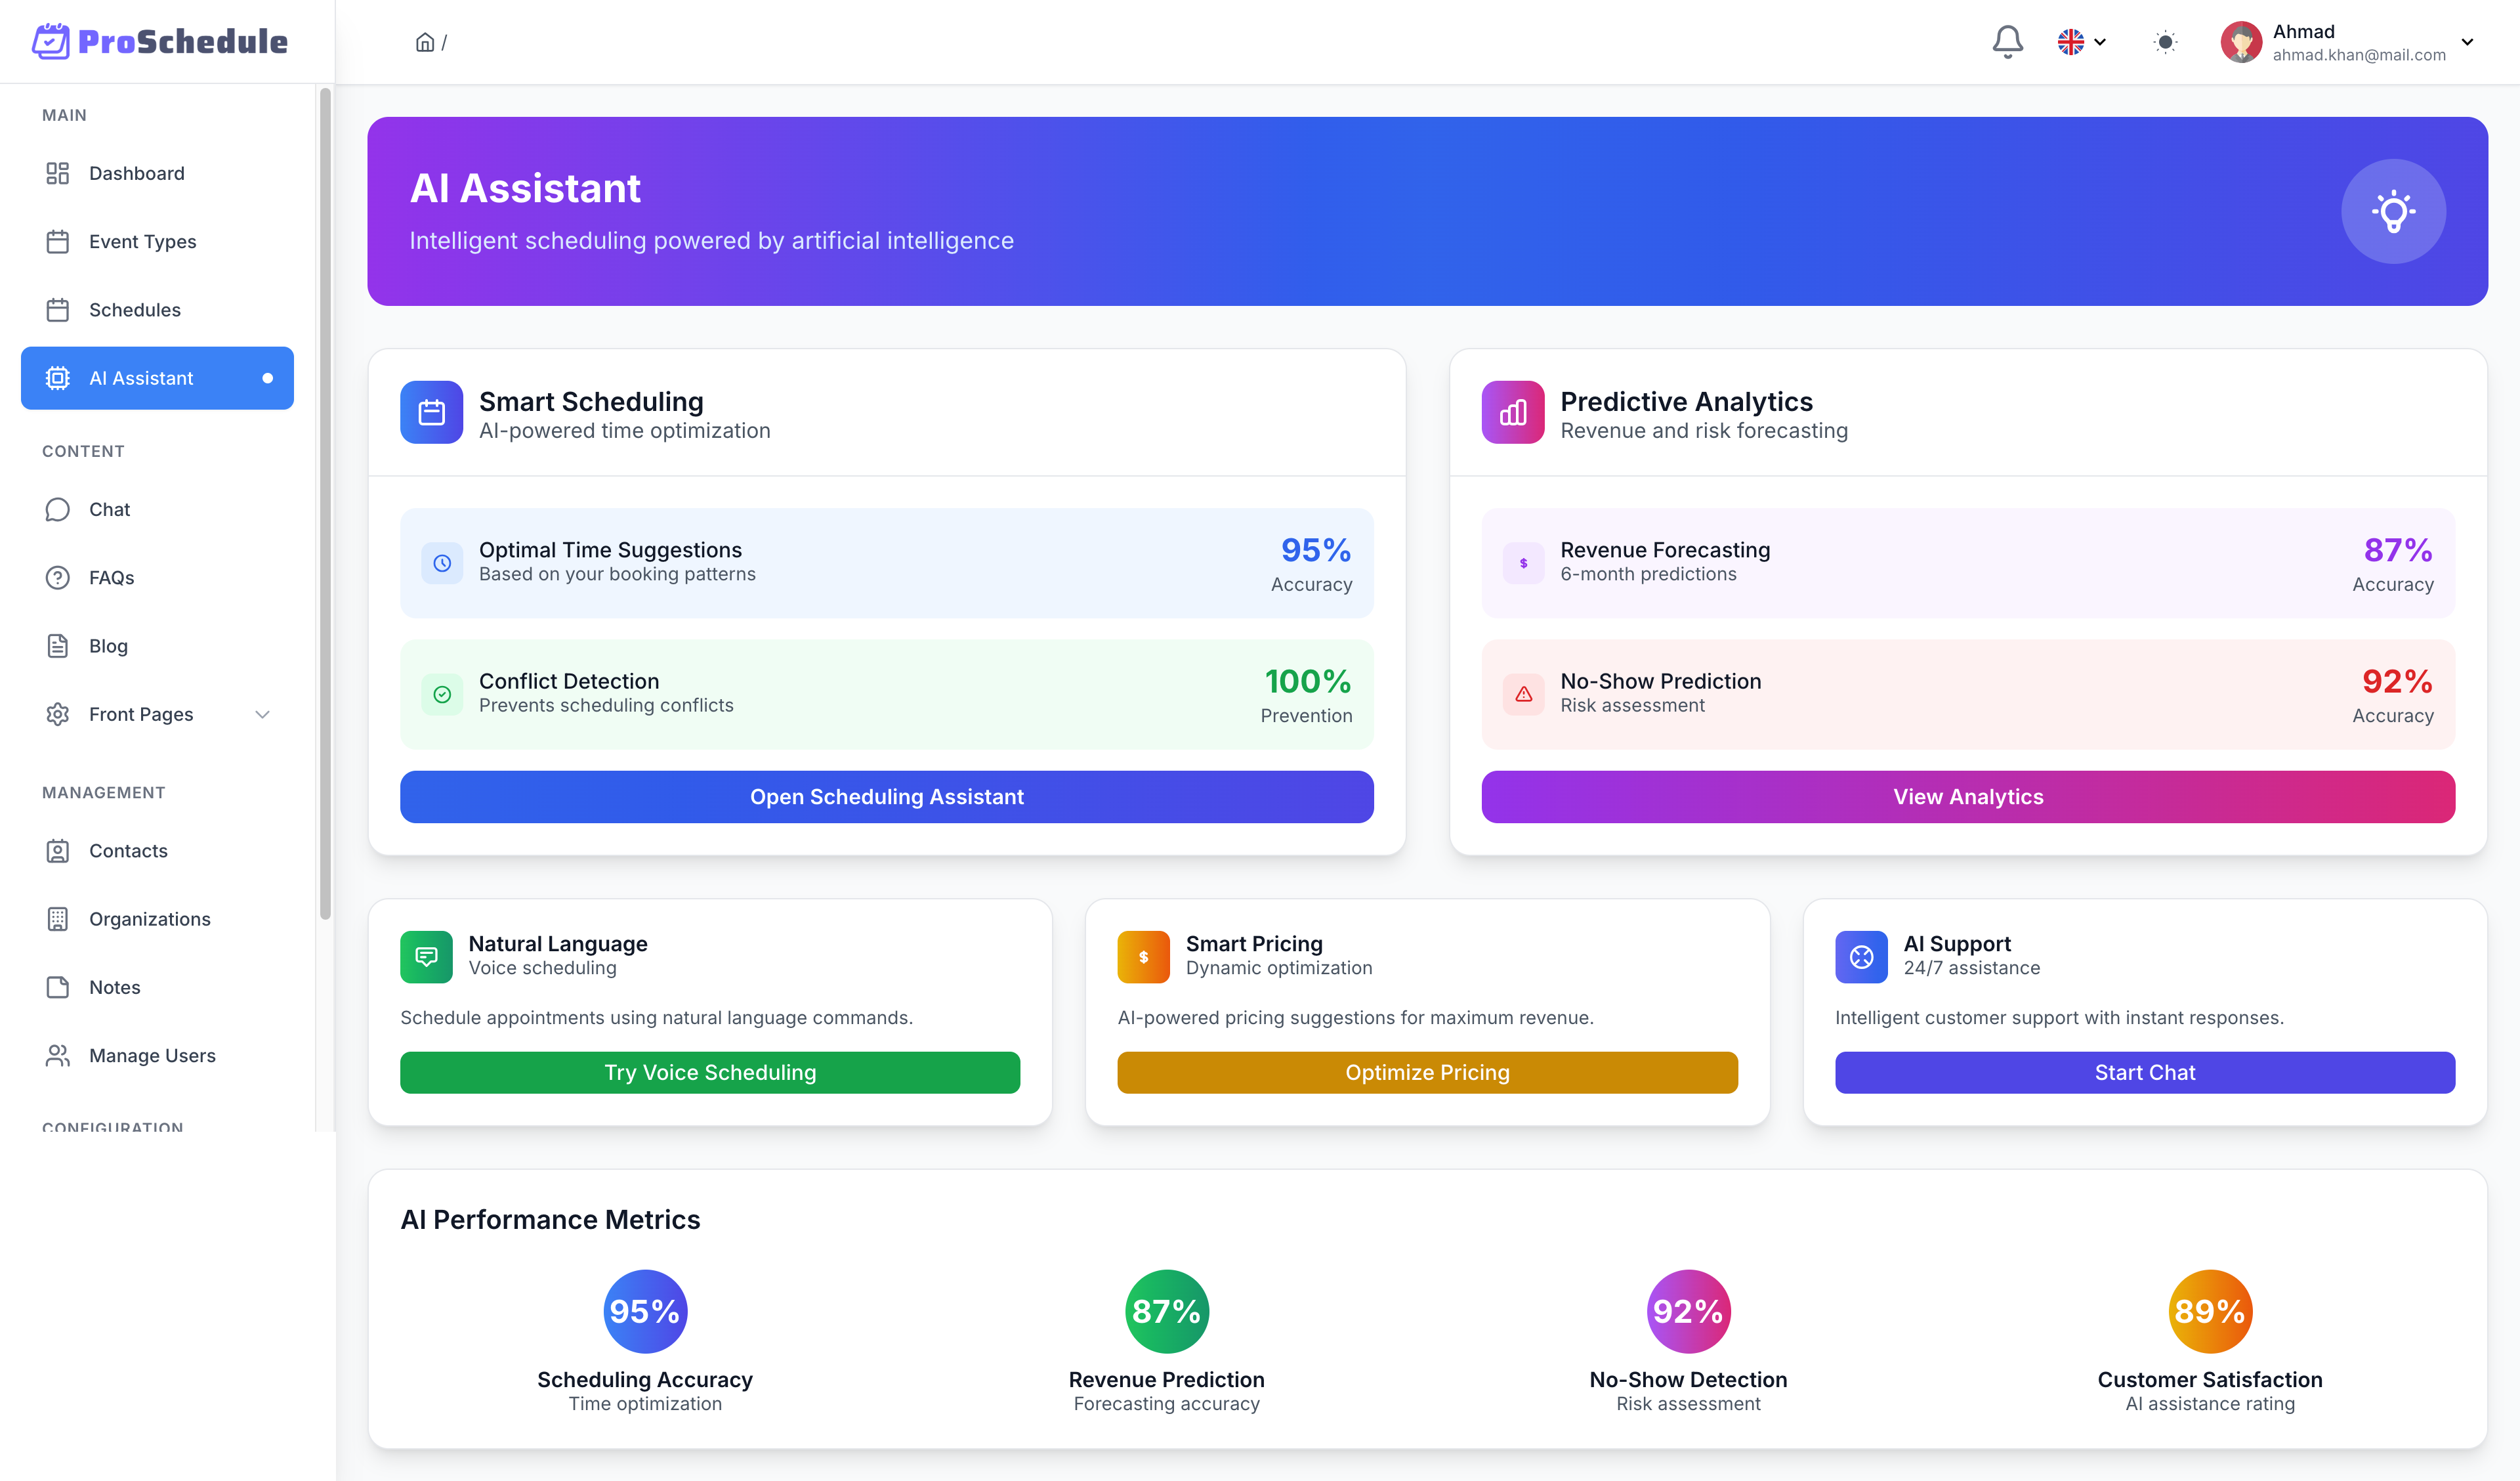2520x1481 pixels.
Task: Click the 95% Scheduling Accuracy circle
Action: (x=645, y=1311)
